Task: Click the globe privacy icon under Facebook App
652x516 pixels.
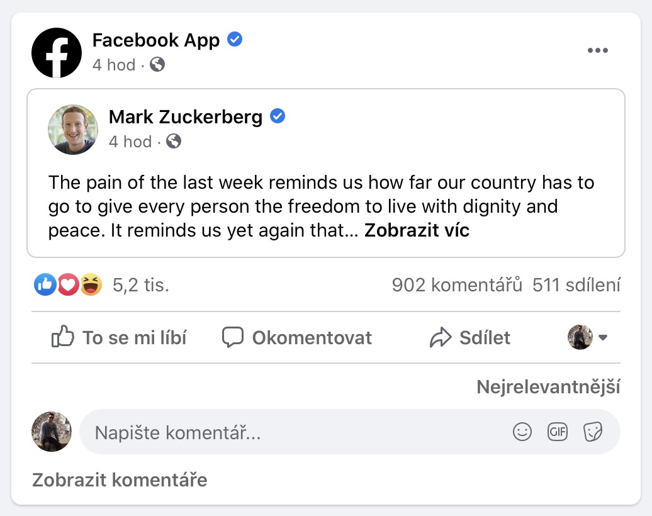Action: (157, 64)
